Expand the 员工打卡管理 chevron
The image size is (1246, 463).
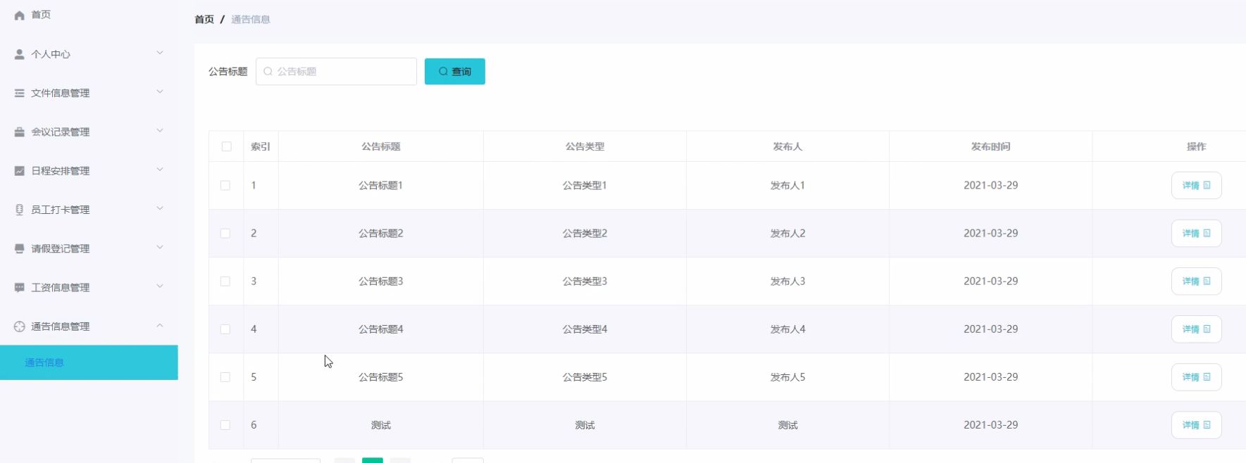pos(160,208)
